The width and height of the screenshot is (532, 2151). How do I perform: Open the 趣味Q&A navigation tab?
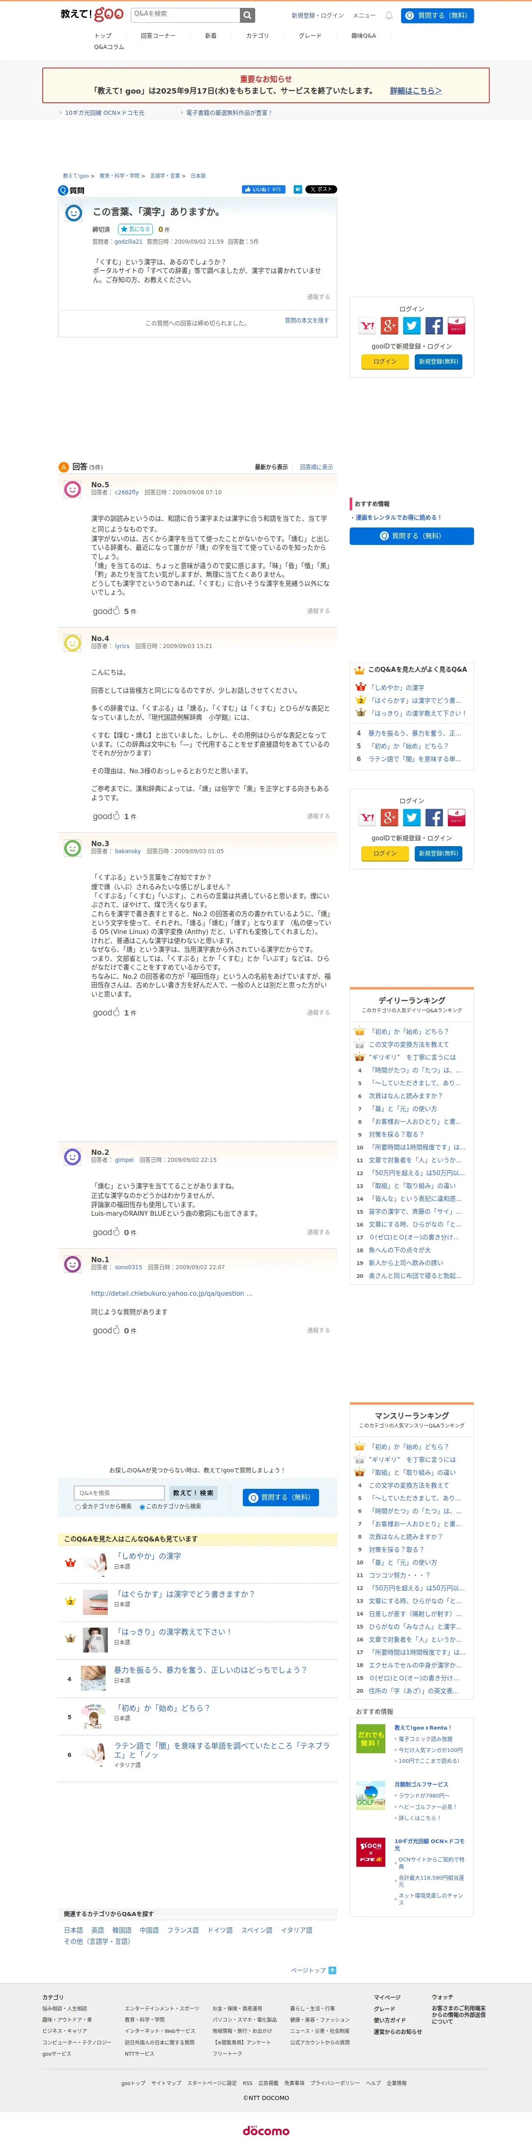[x=363, y=36]
